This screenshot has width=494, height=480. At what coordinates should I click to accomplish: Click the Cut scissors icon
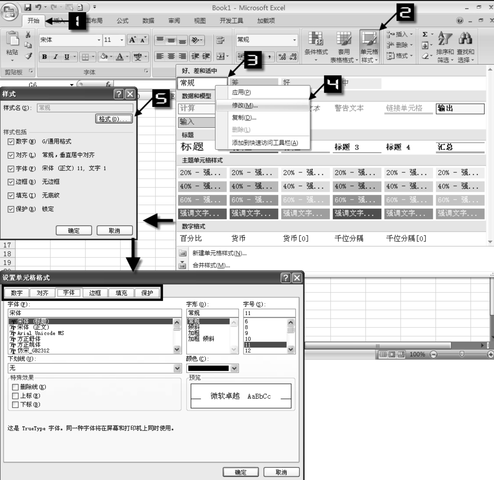click(x=28, y=35)
